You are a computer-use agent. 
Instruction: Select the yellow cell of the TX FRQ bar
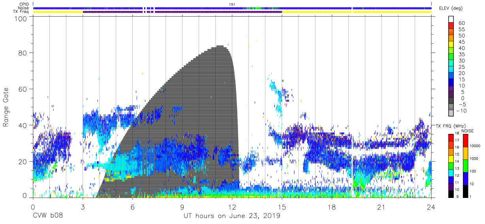click(x=451, y=158)
